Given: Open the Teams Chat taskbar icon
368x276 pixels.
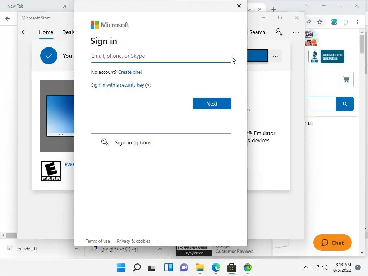Looking at the screenshot, I should pos(184,267).
